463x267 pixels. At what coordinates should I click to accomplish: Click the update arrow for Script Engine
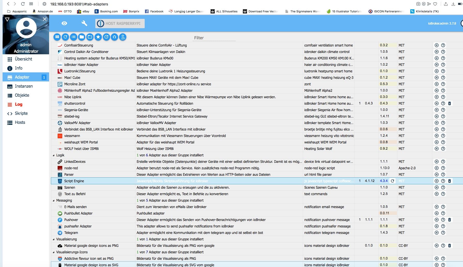point(392,181)
